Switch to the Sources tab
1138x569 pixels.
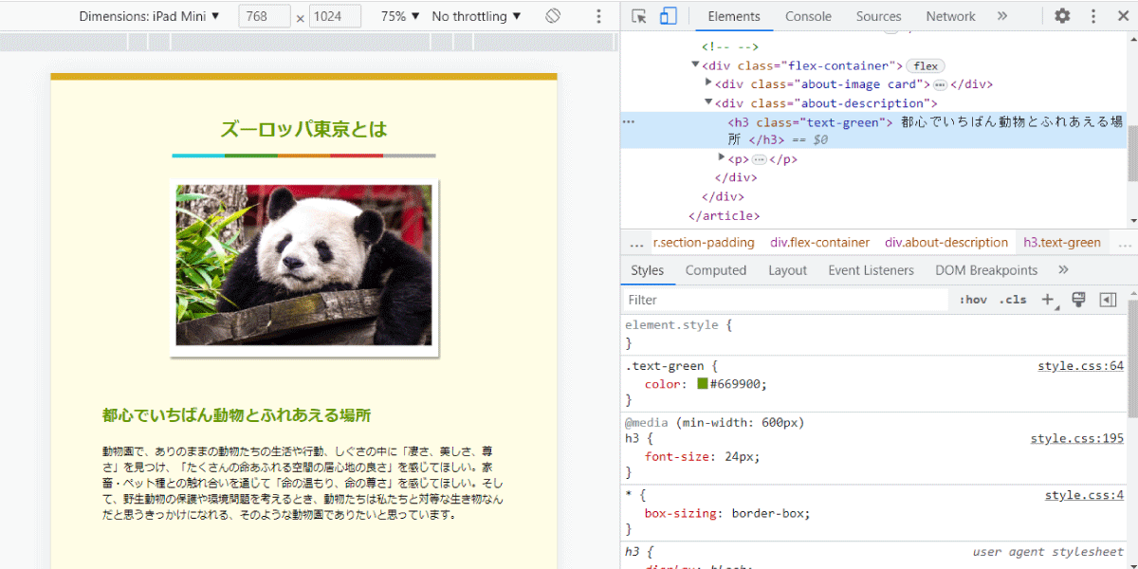click(879, 16)
